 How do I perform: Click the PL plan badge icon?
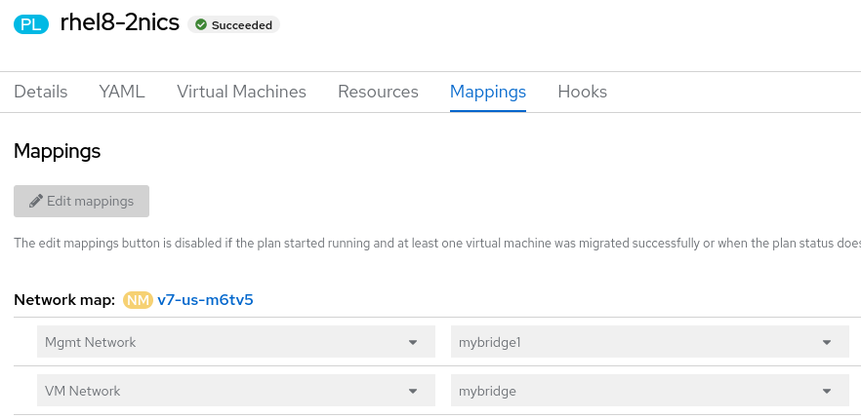pyautogui.click(x=31, y=25)
